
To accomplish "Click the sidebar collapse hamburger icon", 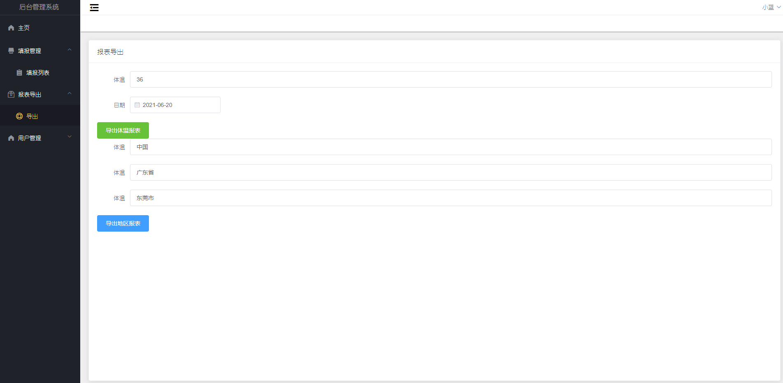I will point(94,7).
